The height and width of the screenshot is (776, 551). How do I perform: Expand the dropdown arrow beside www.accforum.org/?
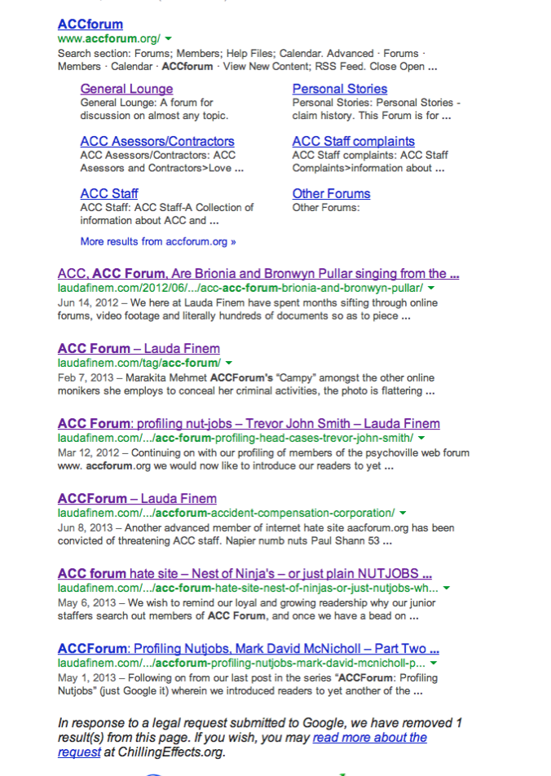click(169, 38)
